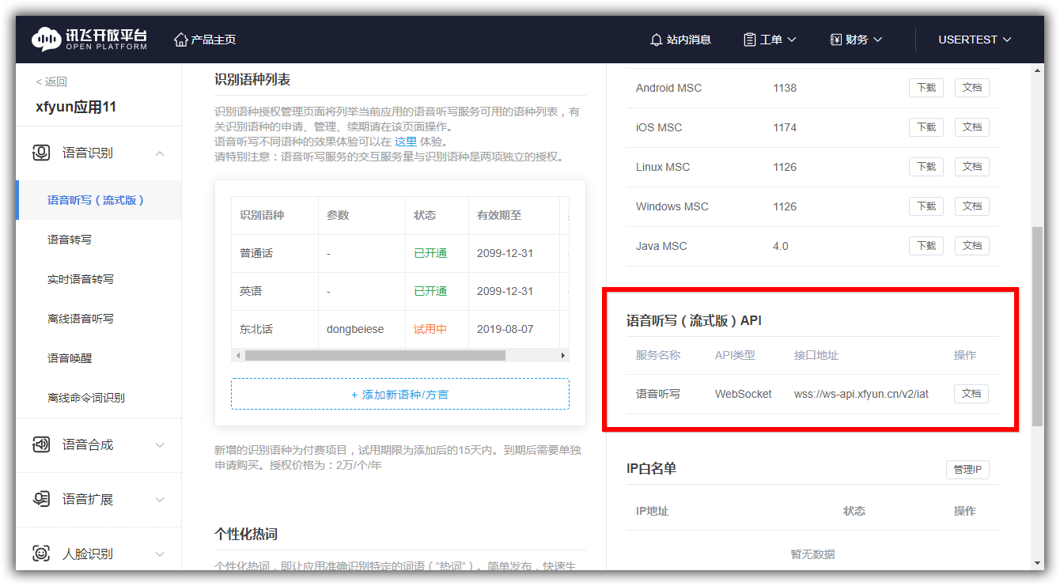The image size is (1060, 586).
Task: Click 添加新语种/方言 button
Action: pyautogui.click(x=399, y=394)
